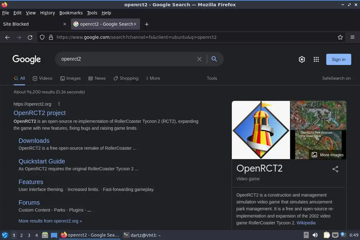This screenshot has height=240, width=360.
Task: Expand the search Tools options
Action: coord(212,78)
